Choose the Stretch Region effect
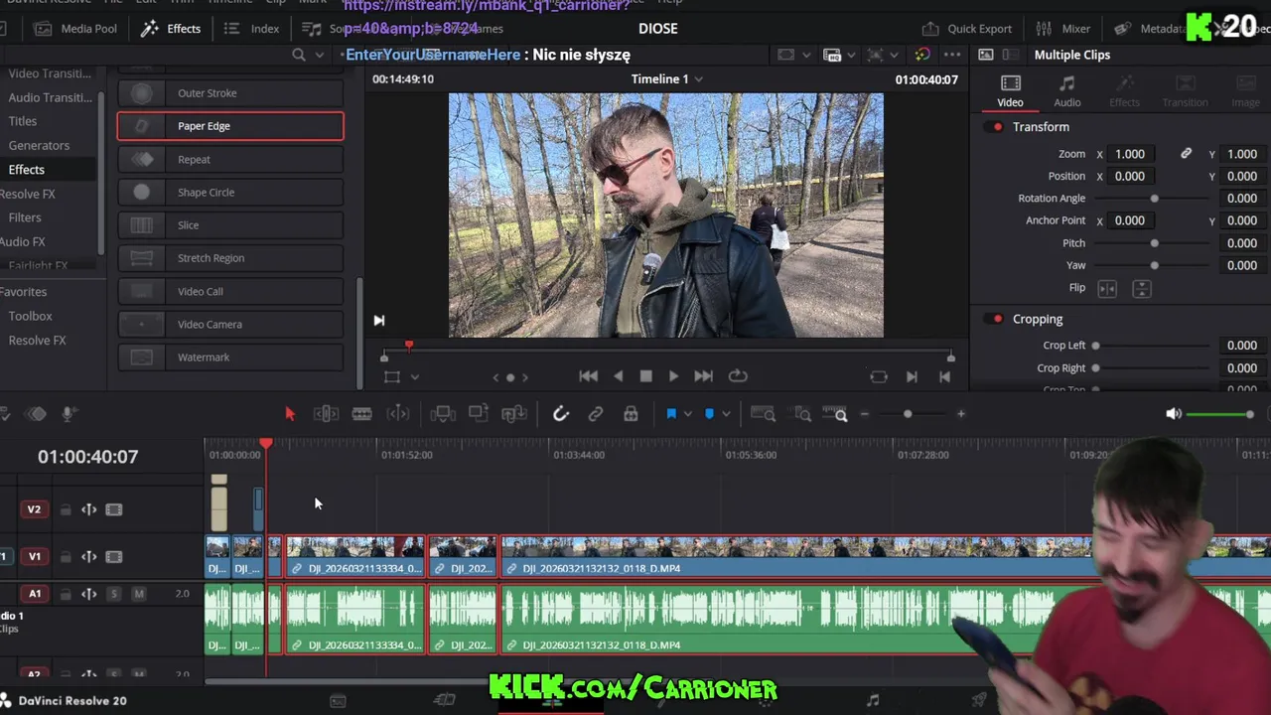 coord(230,258)
